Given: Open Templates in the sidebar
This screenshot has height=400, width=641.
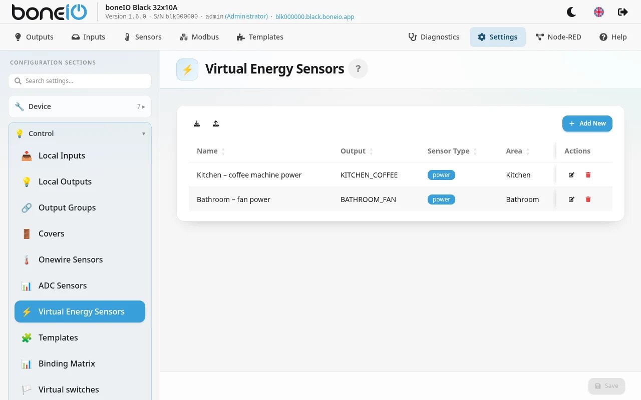Looking at the screenshot, I should [x=80, y=337].
